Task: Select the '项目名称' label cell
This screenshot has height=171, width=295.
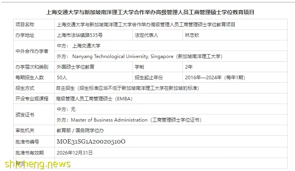Action: point(34,24)
